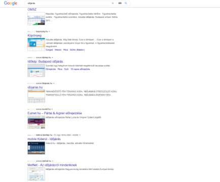Open the Miskolc sitelink under Köpönyeg

(x=58, y=50)
